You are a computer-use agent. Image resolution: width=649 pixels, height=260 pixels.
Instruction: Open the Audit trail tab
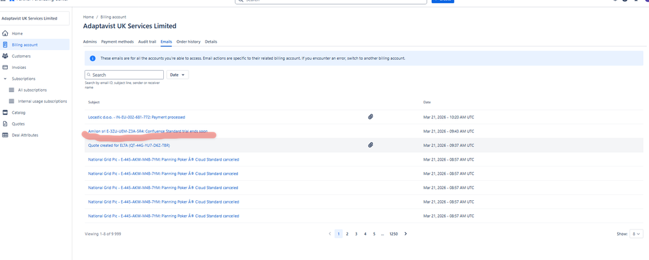pos(148,42)
